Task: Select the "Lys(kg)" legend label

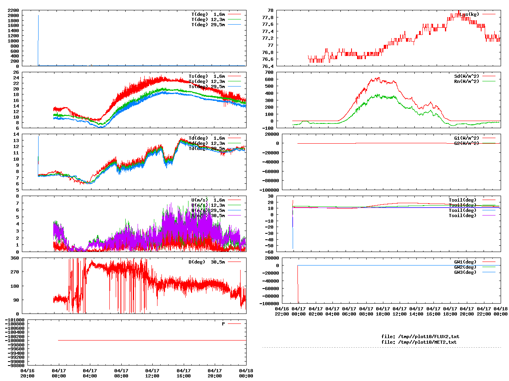Action: [470, 14]
